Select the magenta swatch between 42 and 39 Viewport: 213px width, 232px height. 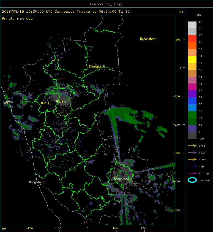tap(192, 87)
